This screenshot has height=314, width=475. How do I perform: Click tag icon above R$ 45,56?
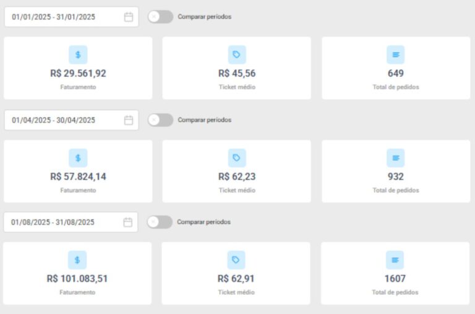236,55
